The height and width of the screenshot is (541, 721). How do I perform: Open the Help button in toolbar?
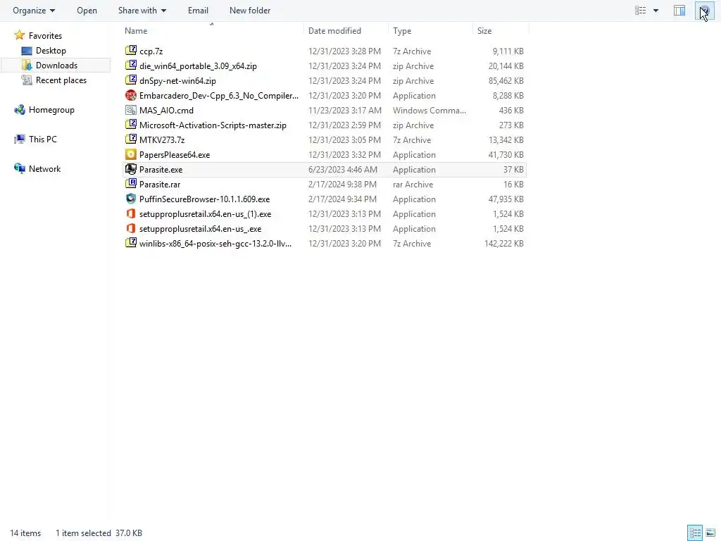[704, 10]
